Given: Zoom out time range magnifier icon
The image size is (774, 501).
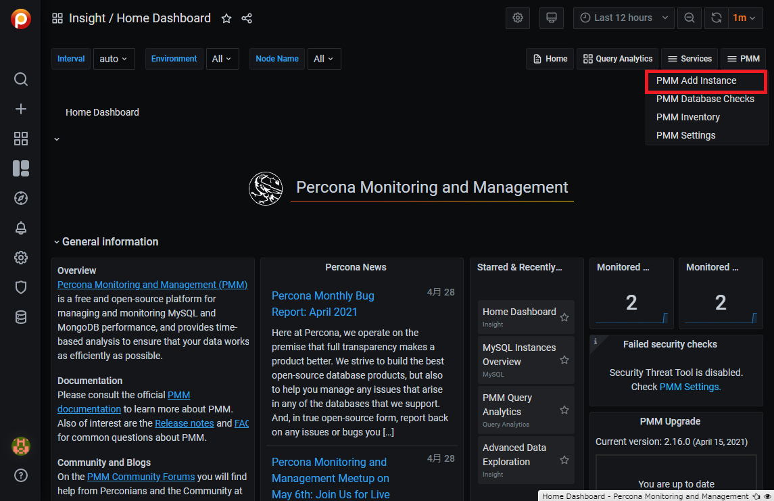Looking at the screenshot, I should (690, 18).
